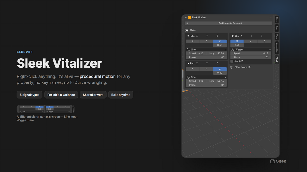Click Add Loops to Selected button

228,23
